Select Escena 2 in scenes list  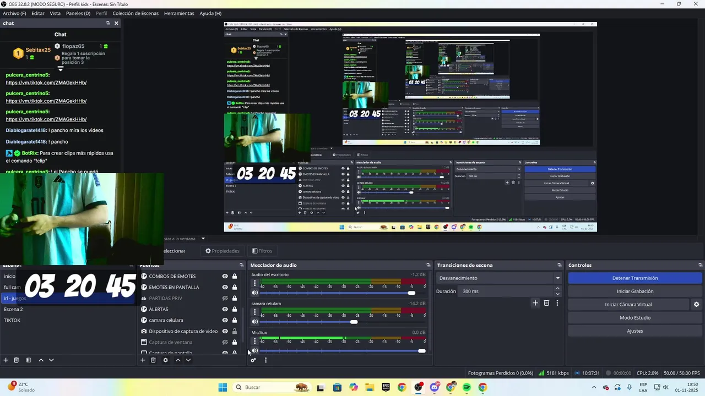pos(67,309)
